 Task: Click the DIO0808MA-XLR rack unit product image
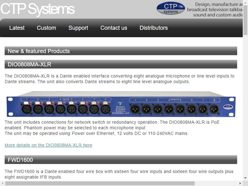coord(121,104)
